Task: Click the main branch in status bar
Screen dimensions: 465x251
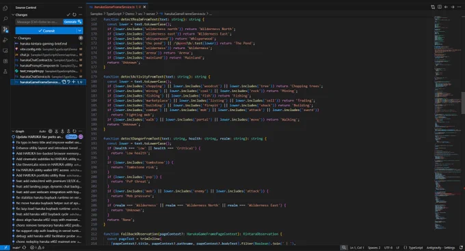Action: pos(16,248)
